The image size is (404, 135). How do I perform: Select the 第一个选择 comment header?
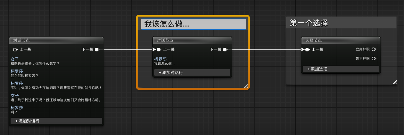pos(341,23)
